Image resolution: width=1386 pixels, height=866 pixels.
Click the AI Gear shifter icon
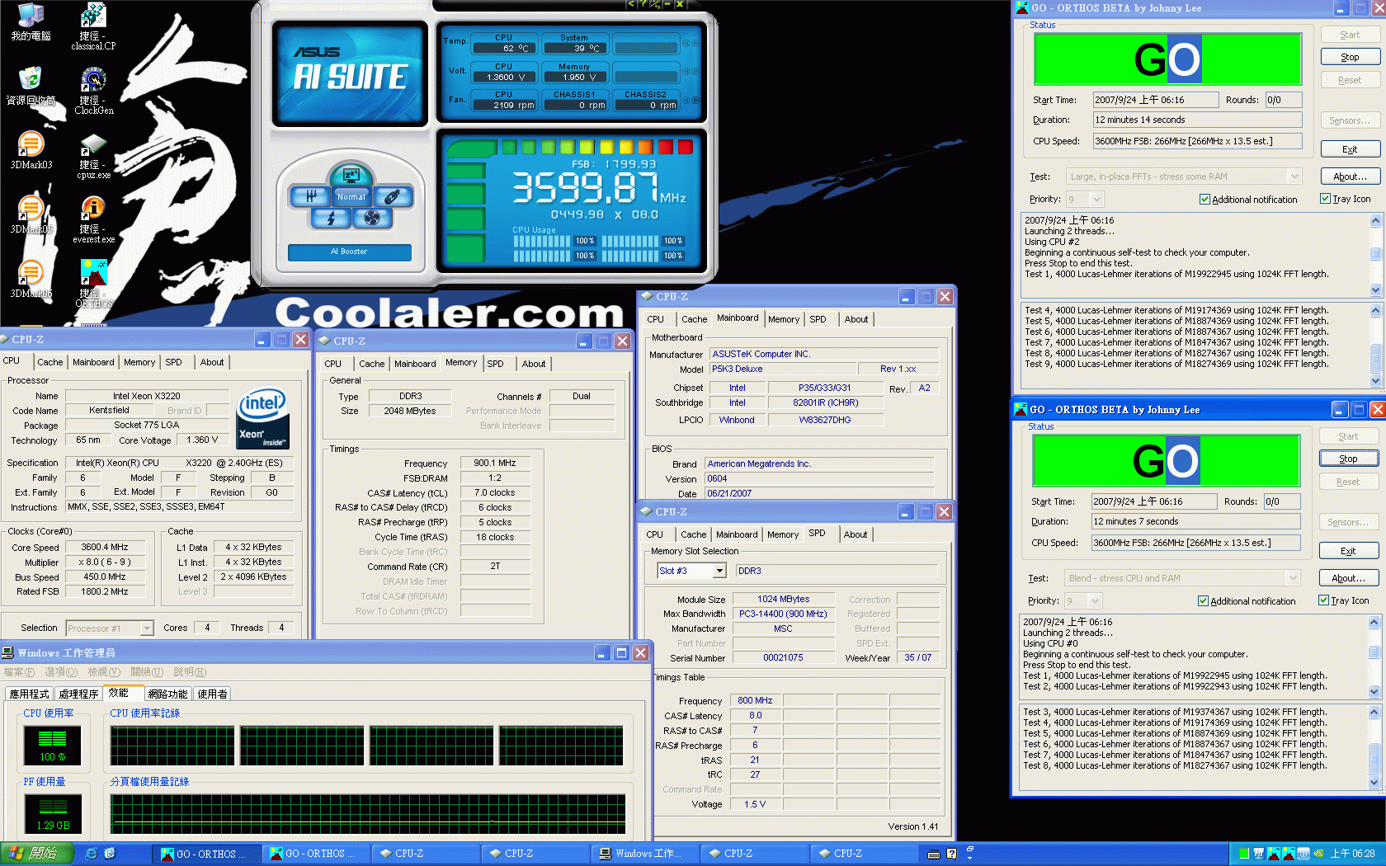pos(311,196)
